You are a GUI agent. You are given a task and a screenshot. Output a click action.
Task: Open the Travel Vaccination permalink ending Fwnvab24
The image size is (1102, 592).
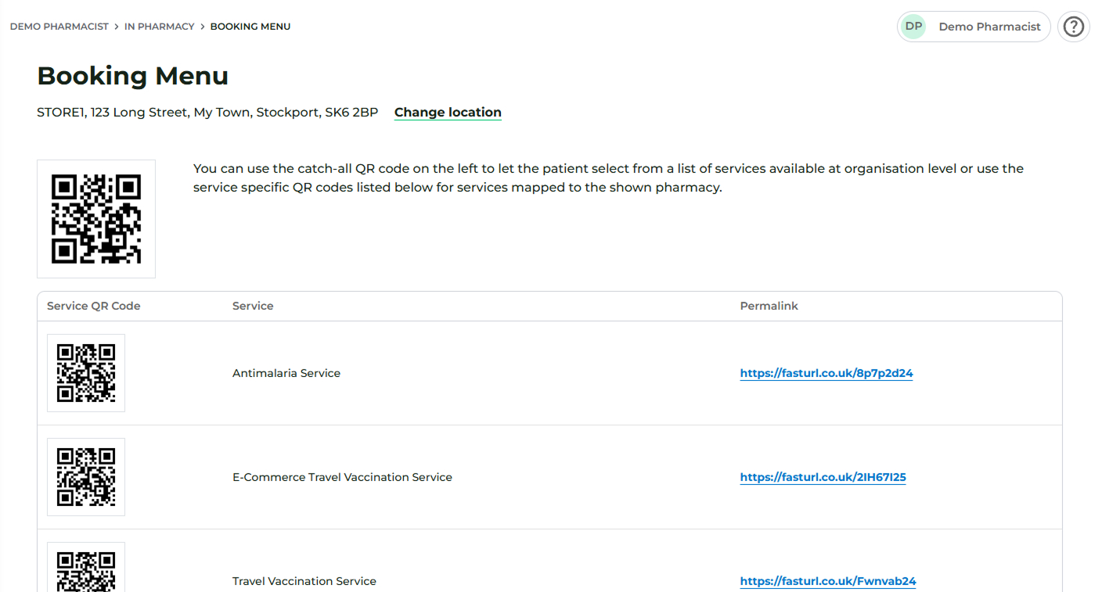(828, 582)
